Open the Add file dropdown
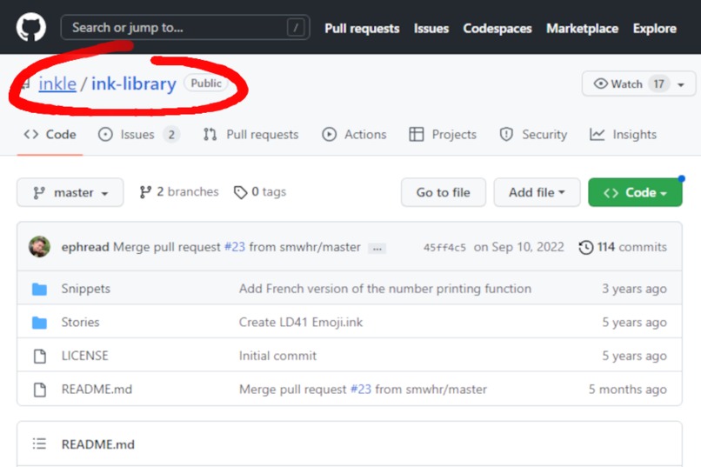This screenshot has height=467, width=701. [537, 192]
